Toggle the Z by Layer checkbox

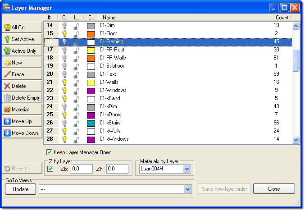(50, 169)
